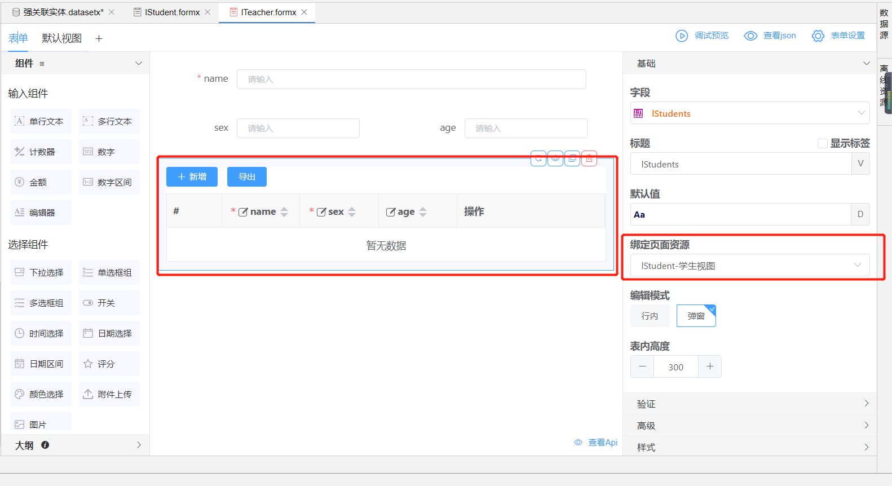Click the refresh icon above the table
Screen dimensions: 892x486
(539, 159)
